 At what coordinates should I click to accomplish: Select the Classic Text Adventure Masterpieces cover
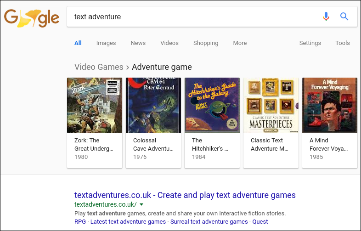click(x=271, y=105)
